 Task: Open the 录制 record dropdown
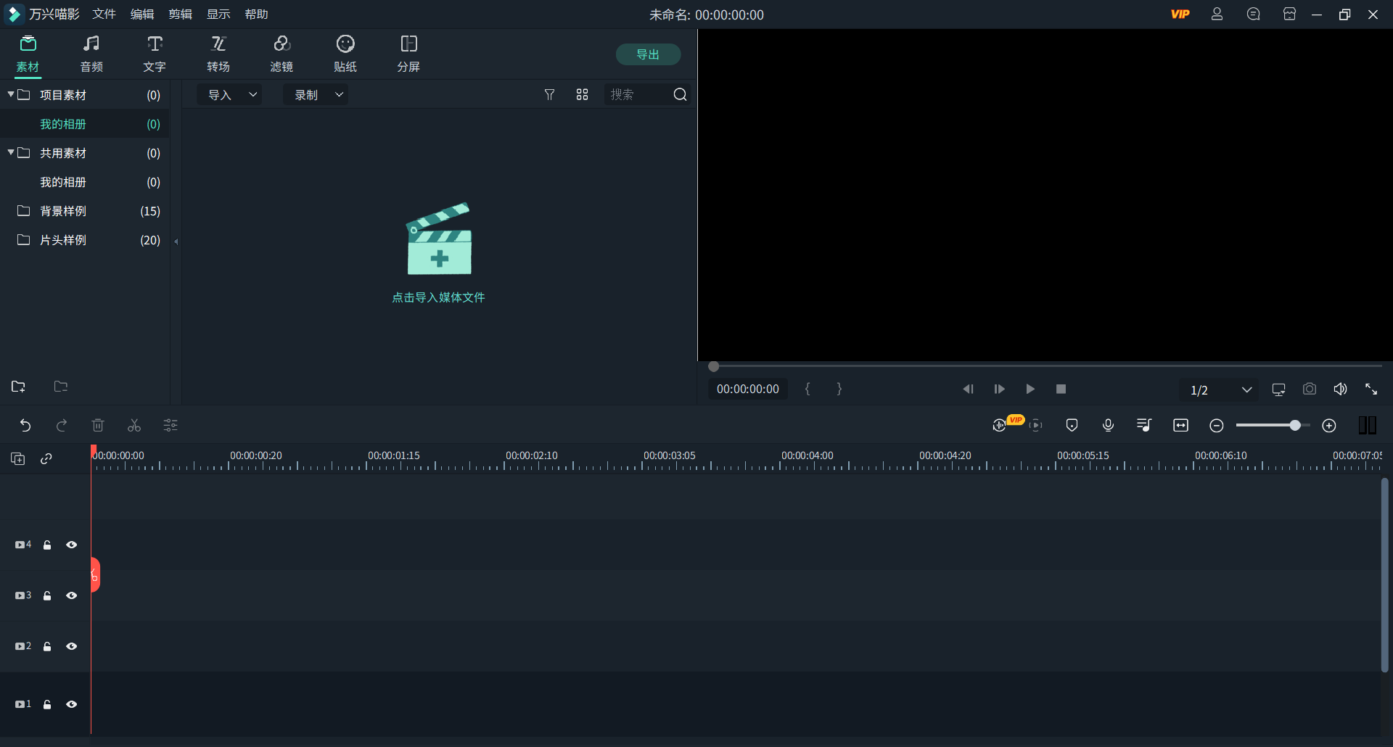[316, 95]
